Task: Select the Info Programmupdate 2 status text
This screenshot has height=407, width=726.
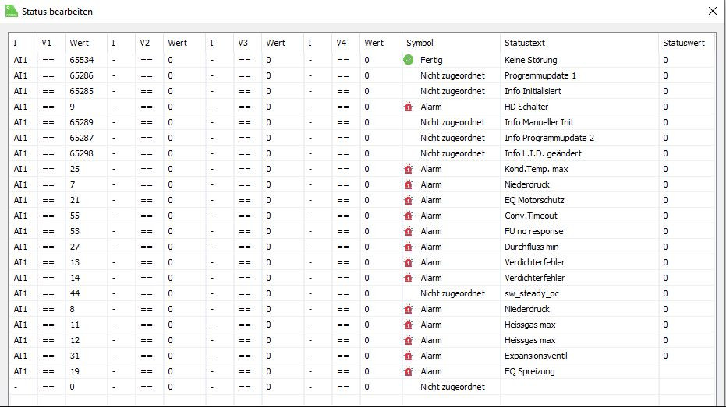Action: 549,138
